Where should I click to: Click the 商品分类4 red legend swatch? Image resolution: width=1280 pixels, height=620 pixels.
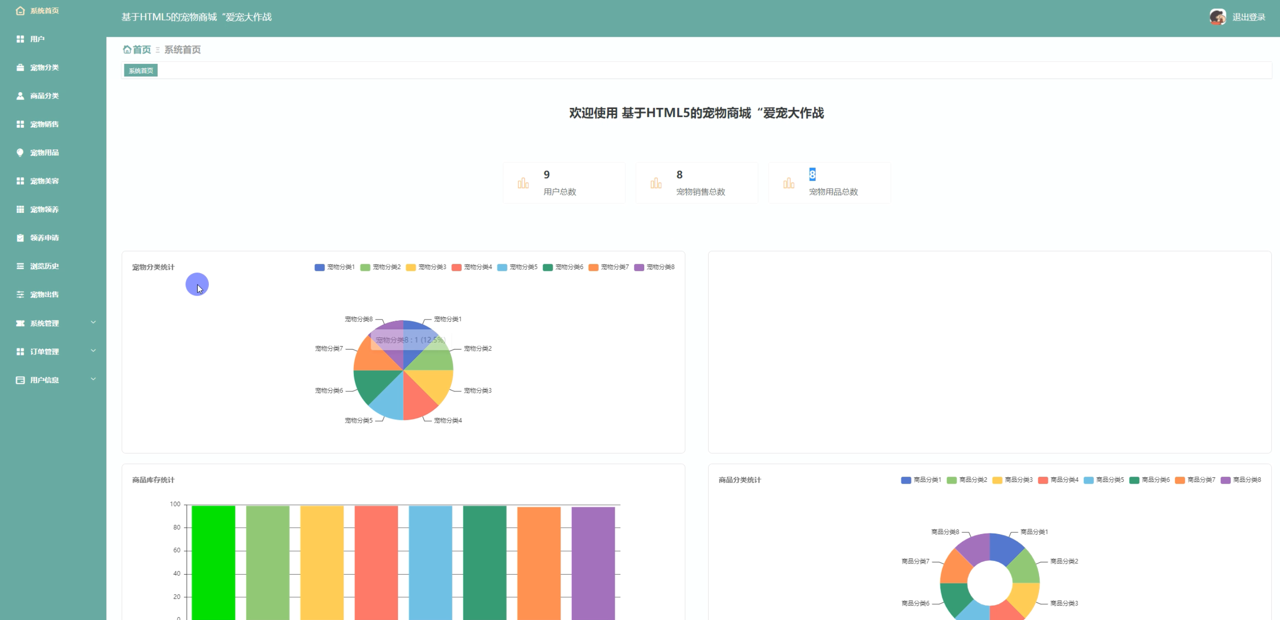click(x=1043, y=480)
